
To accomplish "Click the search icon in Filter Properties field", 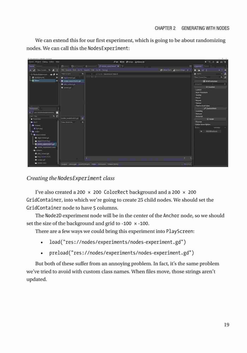I will coord(222,77).
